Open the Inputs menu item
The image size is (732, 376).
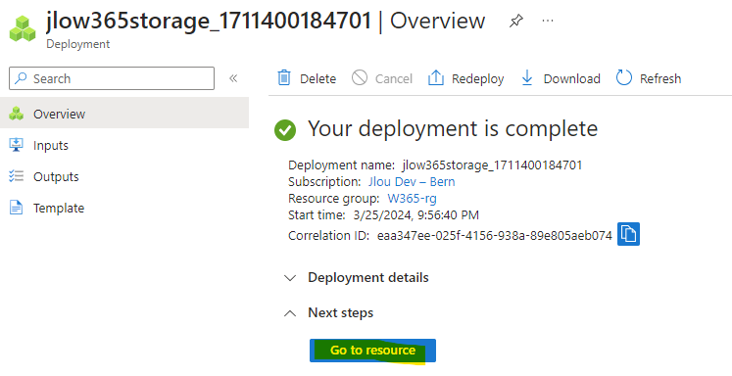124,145
